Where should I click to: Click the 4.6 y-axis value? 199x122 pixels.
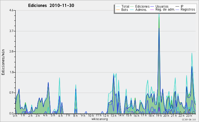(11, 10)
